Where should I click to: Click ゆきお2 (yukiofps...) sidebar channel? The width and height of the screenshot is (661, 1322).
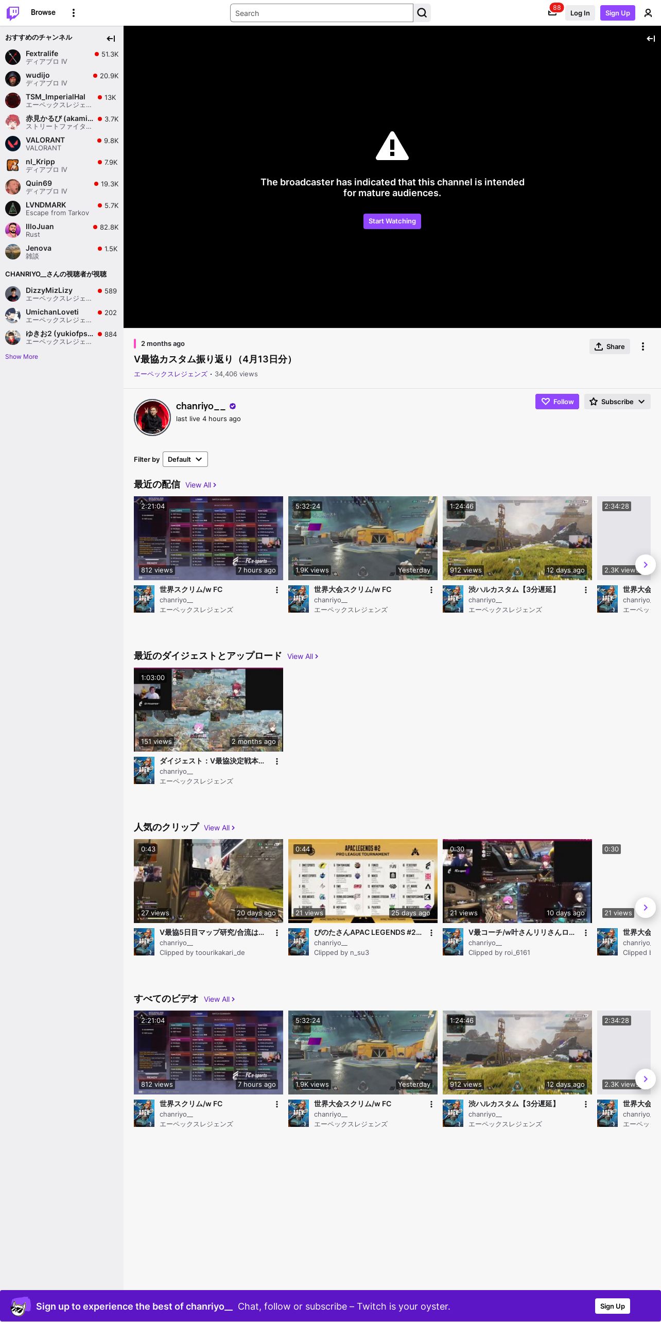point(62,337)
